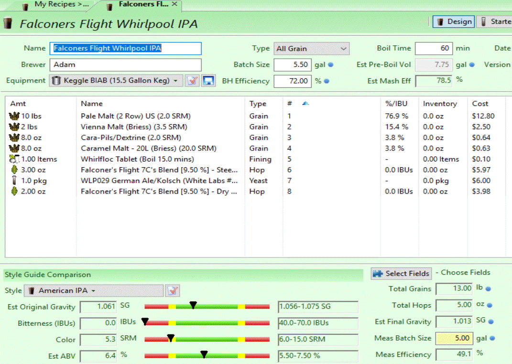
Task: Click the BH Efficiency input field
Action: point(293,81)
